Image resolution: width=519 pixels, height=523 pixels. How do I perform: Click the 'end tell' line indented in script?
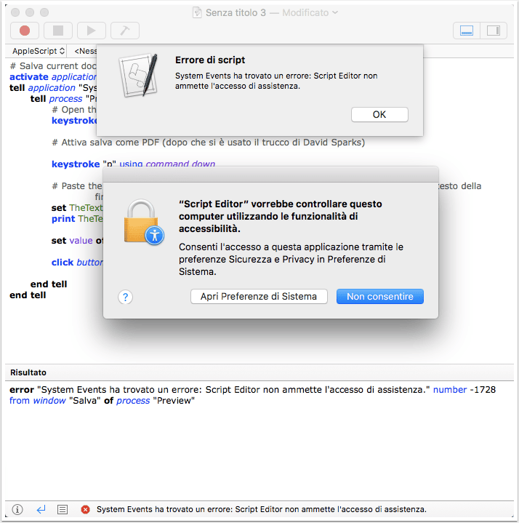(x=49, y=284)
